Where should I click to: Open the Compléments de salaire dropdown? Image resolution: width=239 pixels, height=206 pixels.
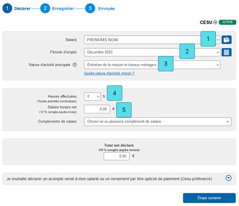[x=158, y=121]
